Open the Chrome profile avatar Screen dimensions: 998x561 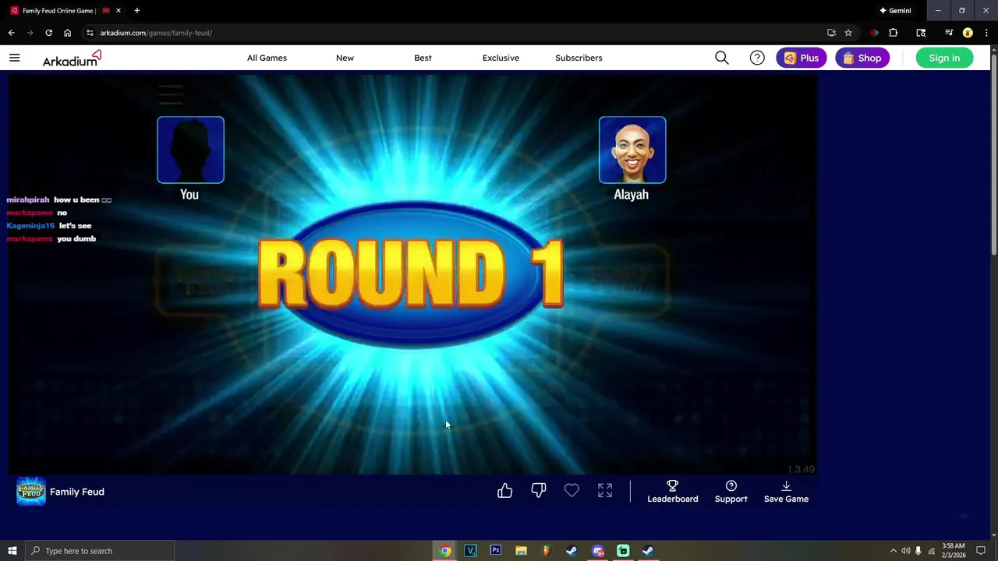[x=968, y=33]
